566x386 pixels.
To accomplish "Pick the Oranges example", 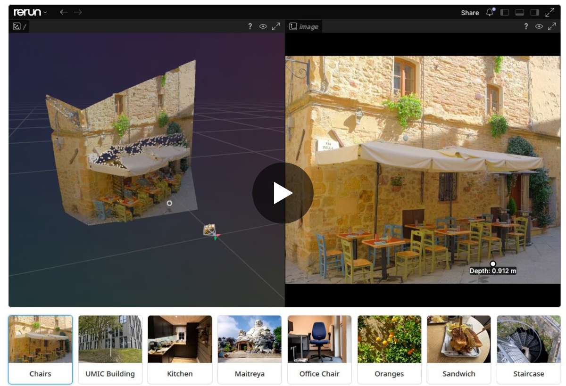I will point(390,350).
